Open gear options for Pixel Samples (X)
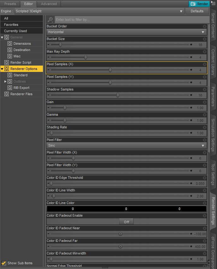This screenshot has width=217, height=269. pyautogui.click(x=204, y=64)
